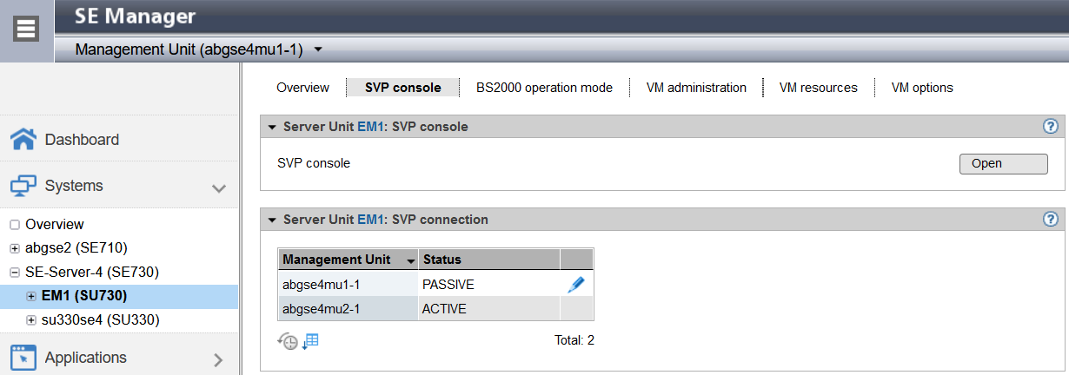The width and height of the screenshot is (1069, 375).
Task: Click the EM1 link in SVP console header
Action: [369, 127]
